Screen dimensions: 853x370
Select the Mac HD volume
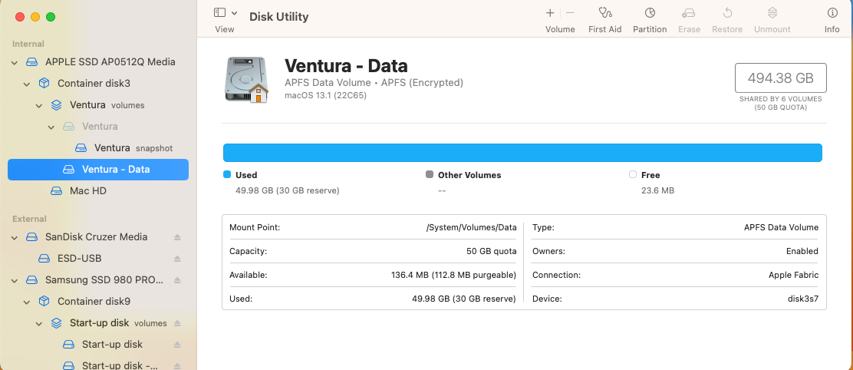tap(87, 191)
